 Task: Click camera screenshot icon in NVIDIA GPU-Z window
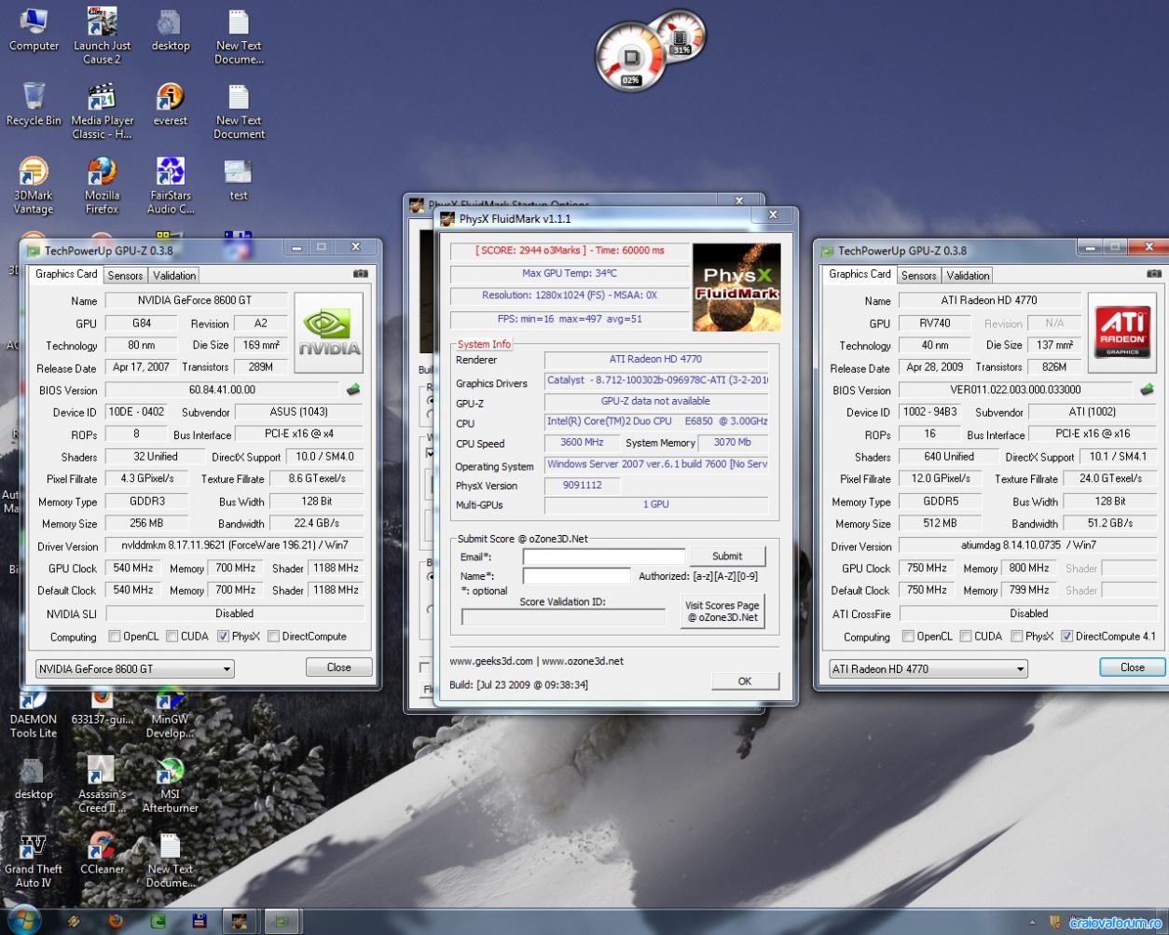point(361,274)
